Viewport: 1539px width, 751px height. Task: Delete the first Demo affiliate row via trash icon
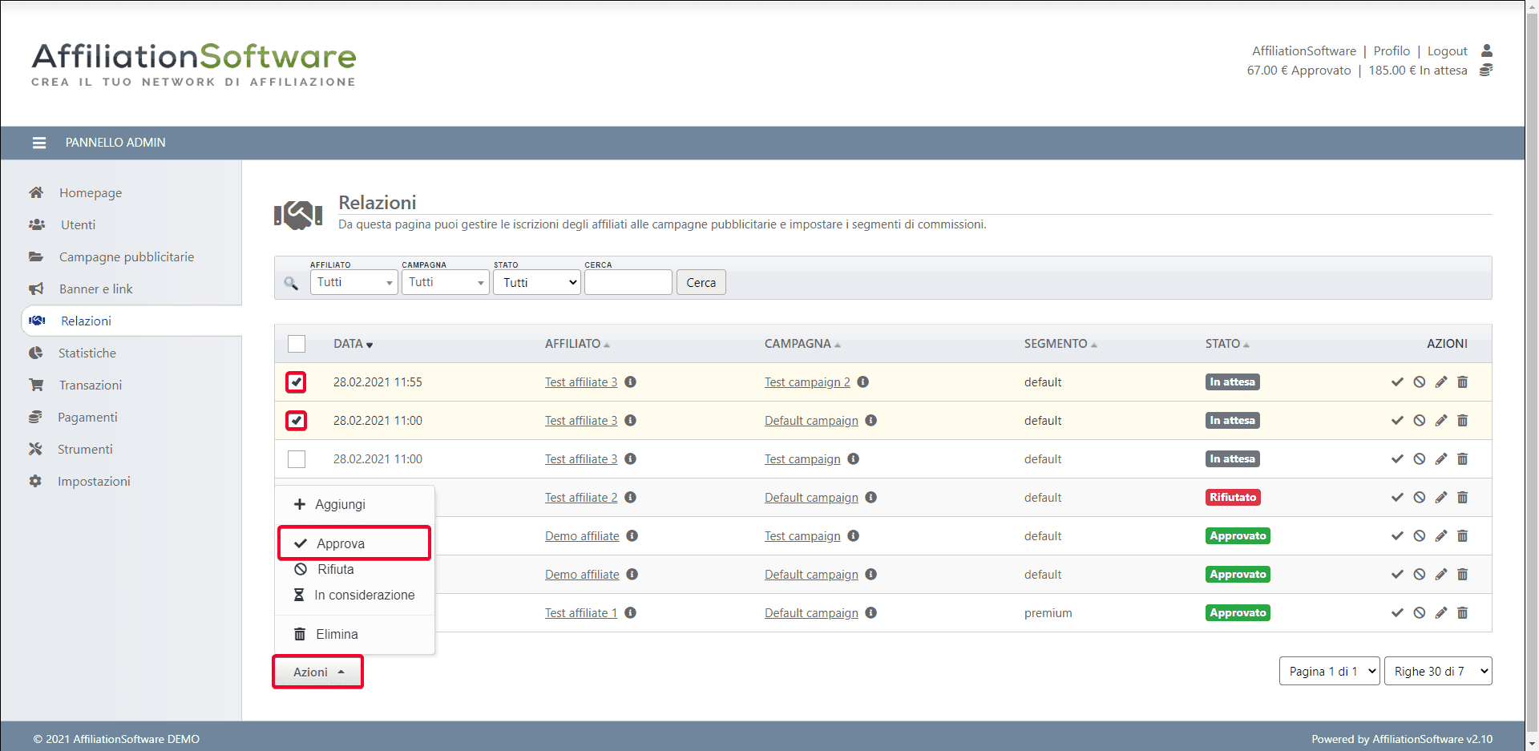1462,536
